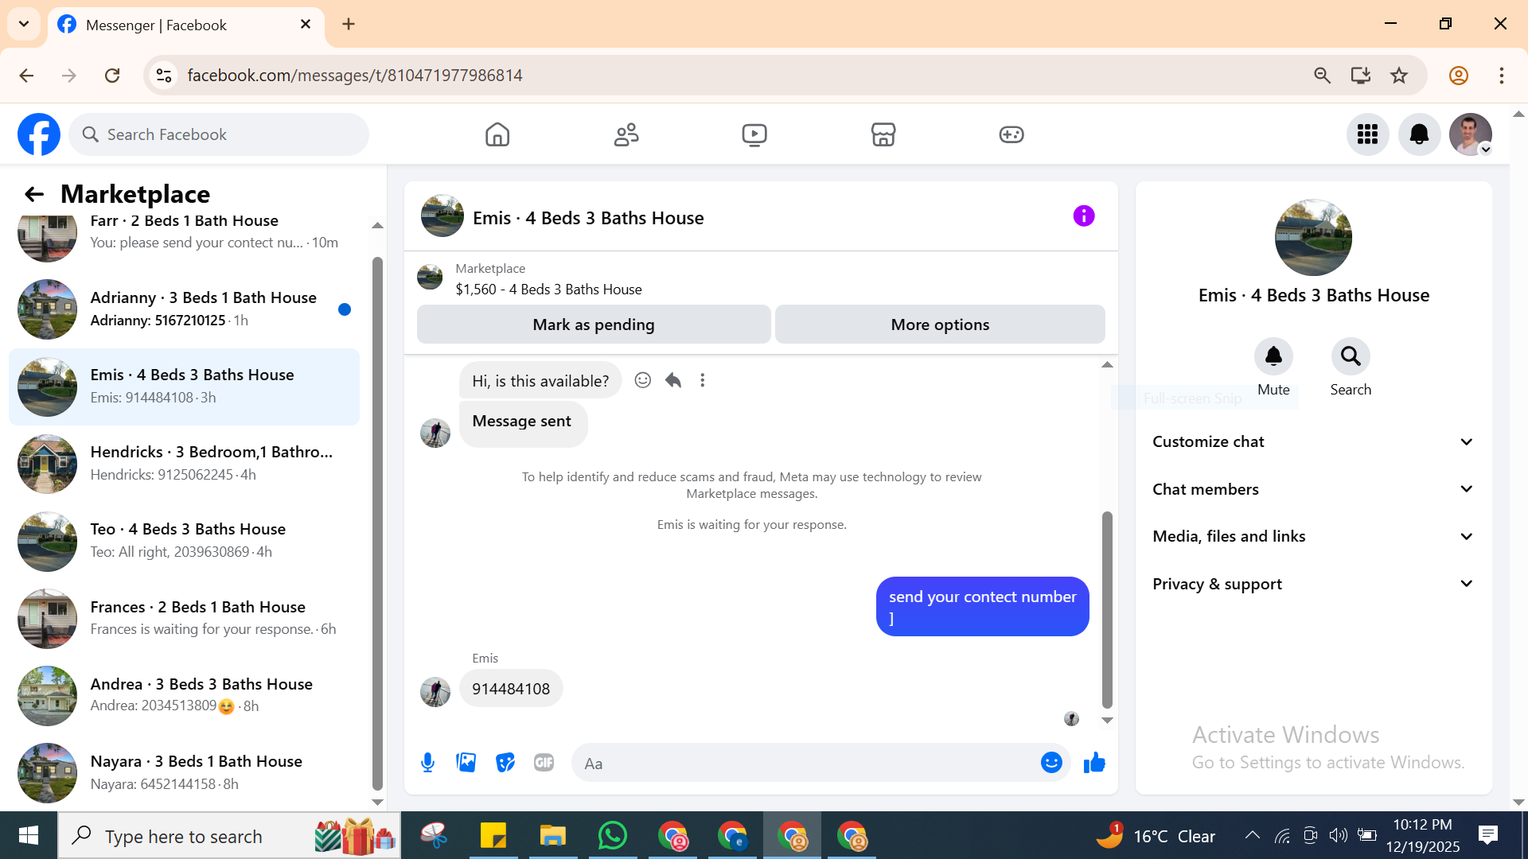Expand Media, files and links section

(1313, 536)
